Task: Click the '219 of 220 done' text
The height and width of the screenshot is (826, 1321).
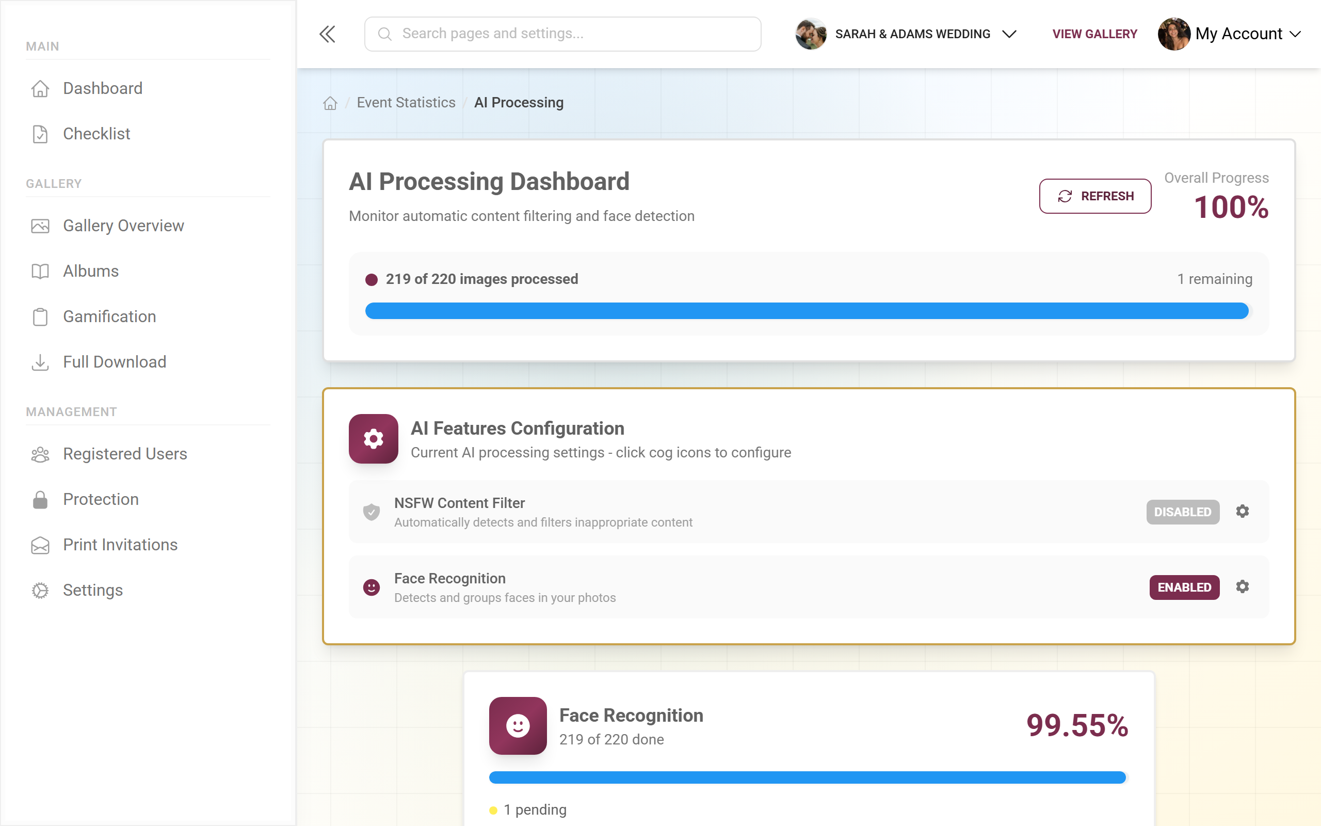Action: pos(611,740)
